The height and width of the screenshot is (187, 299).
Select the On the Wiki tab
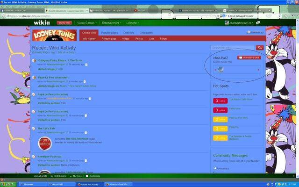point(89,33)
